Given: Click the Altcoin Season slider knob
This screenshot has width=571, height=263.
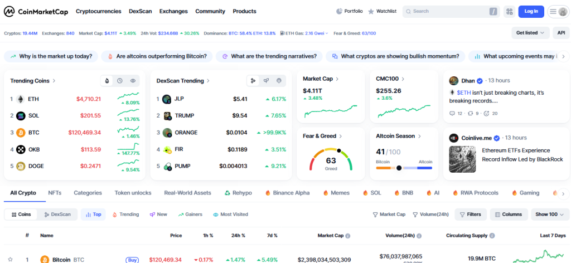Looking at the screenshot, I should pos(399,168).
